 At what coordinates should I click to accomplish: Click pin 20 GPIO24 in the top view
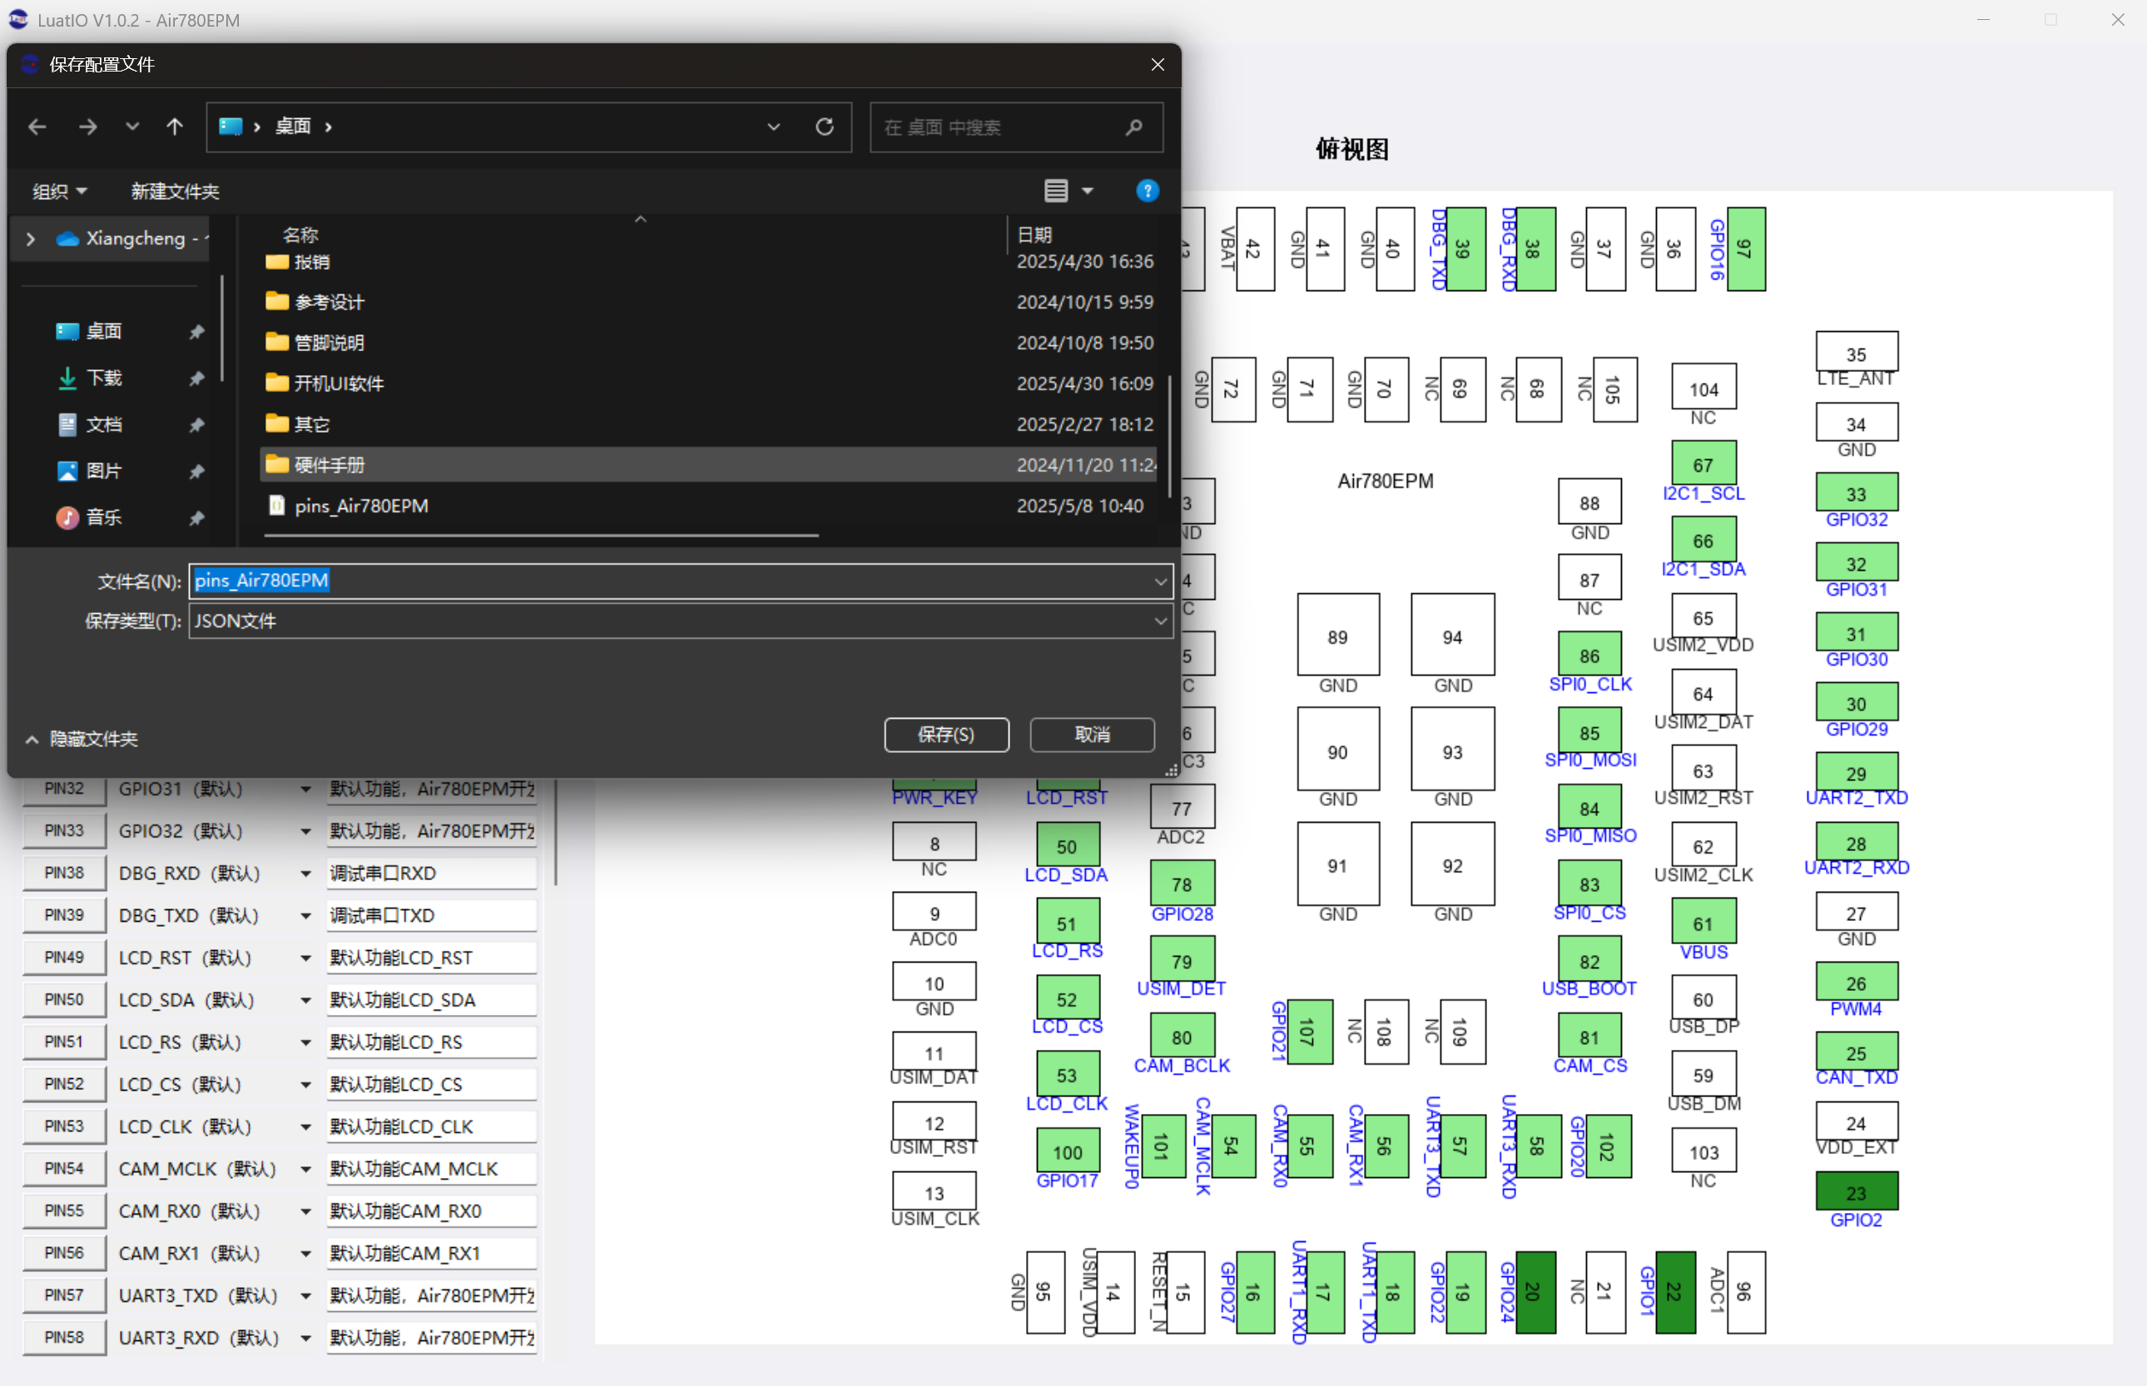(1535, 1291)
